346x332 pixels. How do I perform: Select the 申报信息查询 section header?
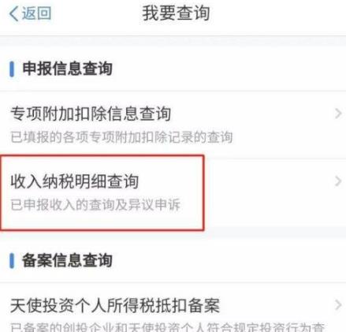pos(67,69)
